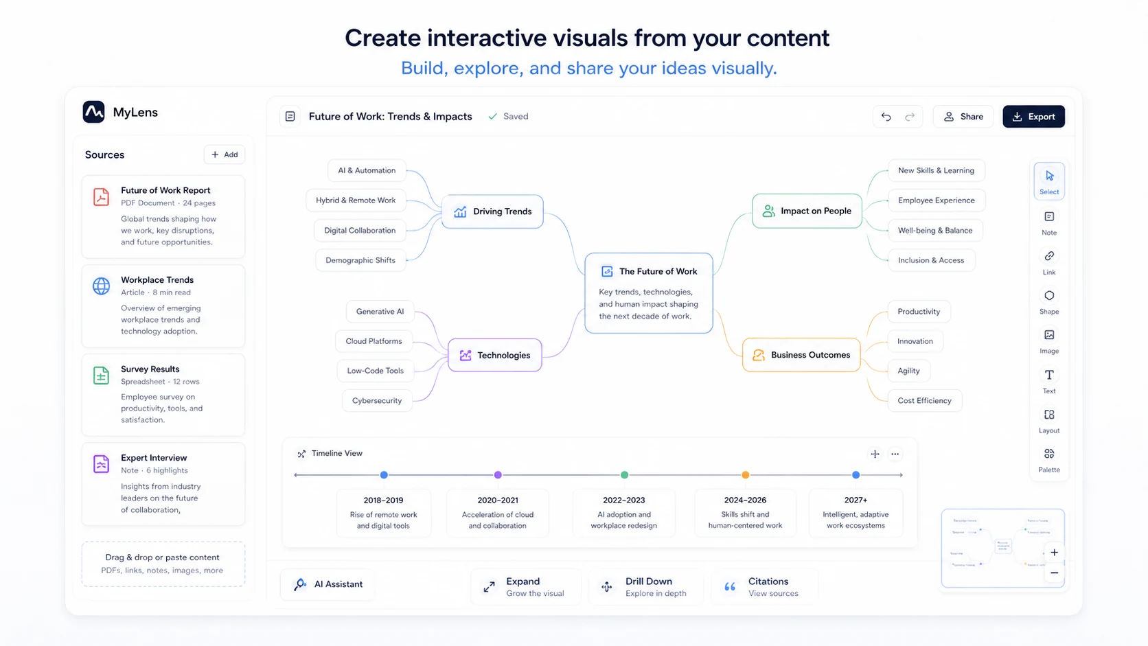1148x646 pixels.
Task: Open the AI Assistant
Action: [328, 584]
